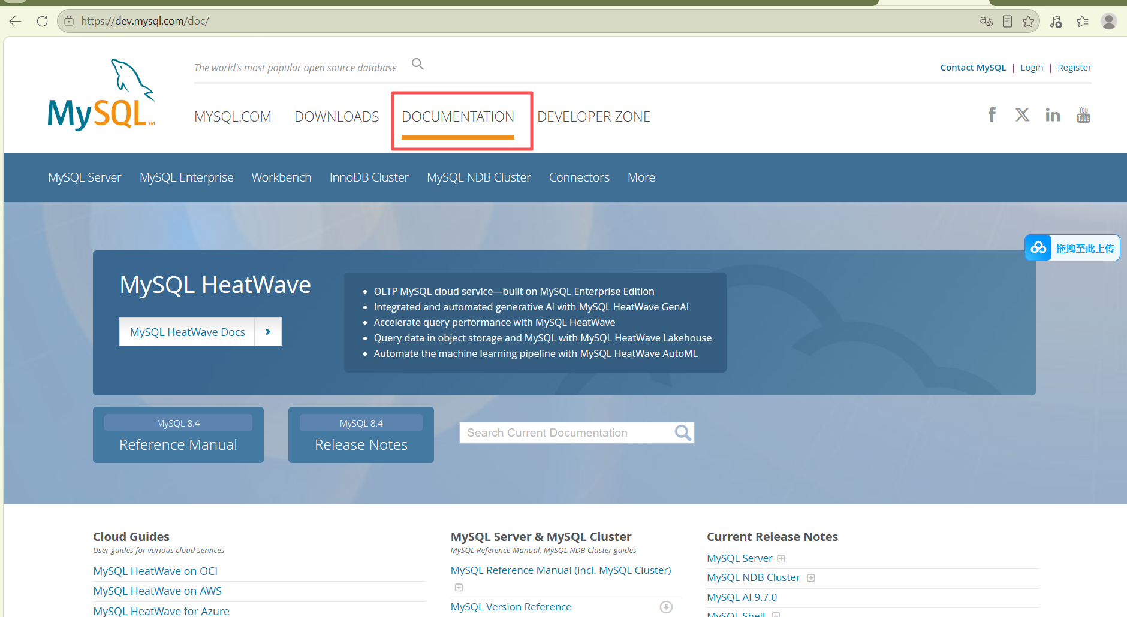Open the browser translate page icon
This screenshot has width=1127, height=617.
pos(986,22)
